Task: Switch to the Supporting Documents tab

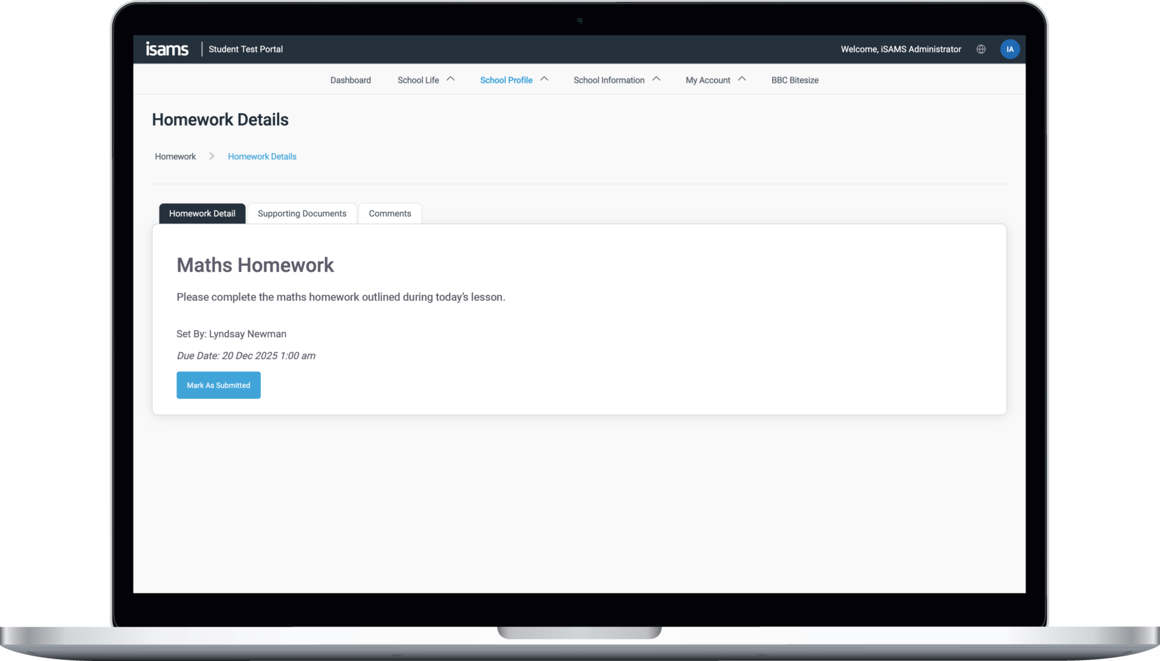Action: (302, 213)
